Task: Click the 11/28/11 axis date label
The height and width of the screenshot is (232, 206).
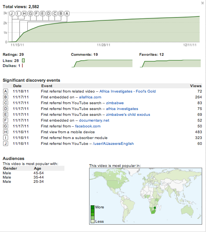Action: point(103,45)
